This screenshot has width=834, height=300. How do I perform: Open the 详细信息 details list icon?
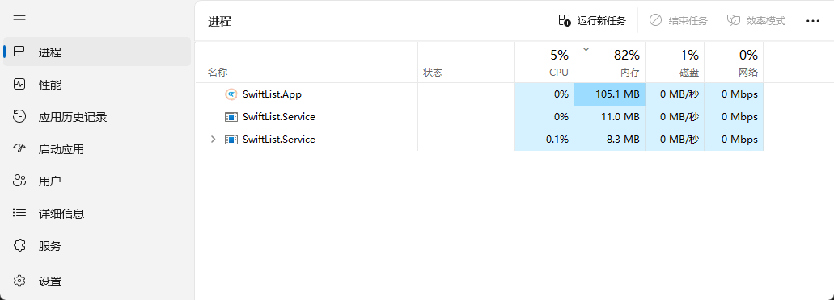[x=19, y=213]
